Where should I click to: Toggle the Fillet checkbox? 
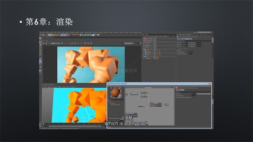(188, 50)
